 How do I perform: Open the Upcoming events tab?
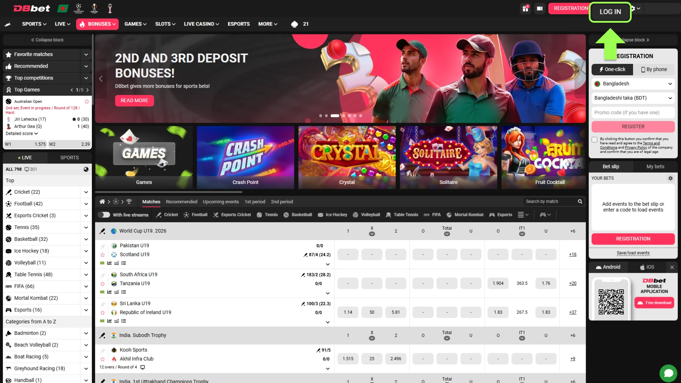tap(221, 201)
